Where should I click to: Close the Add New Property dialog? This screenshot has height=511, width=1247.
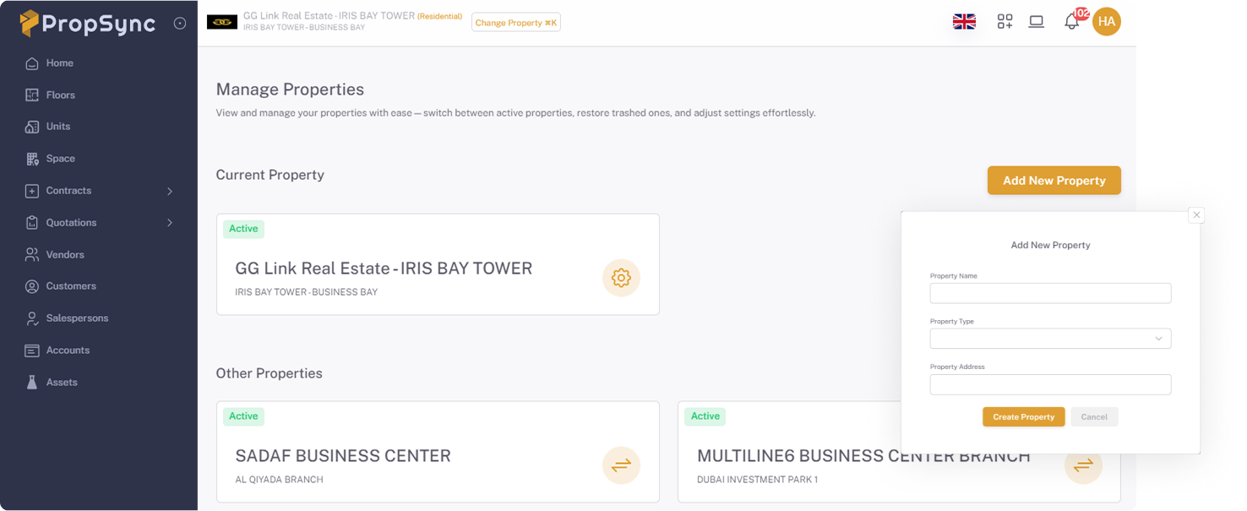pos(1196,215)
